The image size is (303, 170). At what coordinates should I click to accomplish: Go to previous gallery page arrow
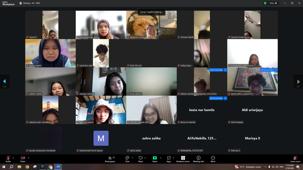pyautogui.click(x=4, y=81)
